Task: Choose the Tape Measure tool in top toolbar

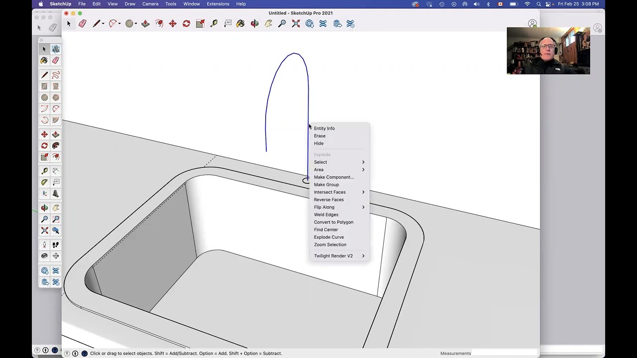Action: coord(214,23)
